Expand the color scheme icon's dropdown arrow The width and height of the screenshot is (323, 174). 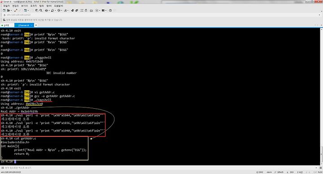coord(56,10)
